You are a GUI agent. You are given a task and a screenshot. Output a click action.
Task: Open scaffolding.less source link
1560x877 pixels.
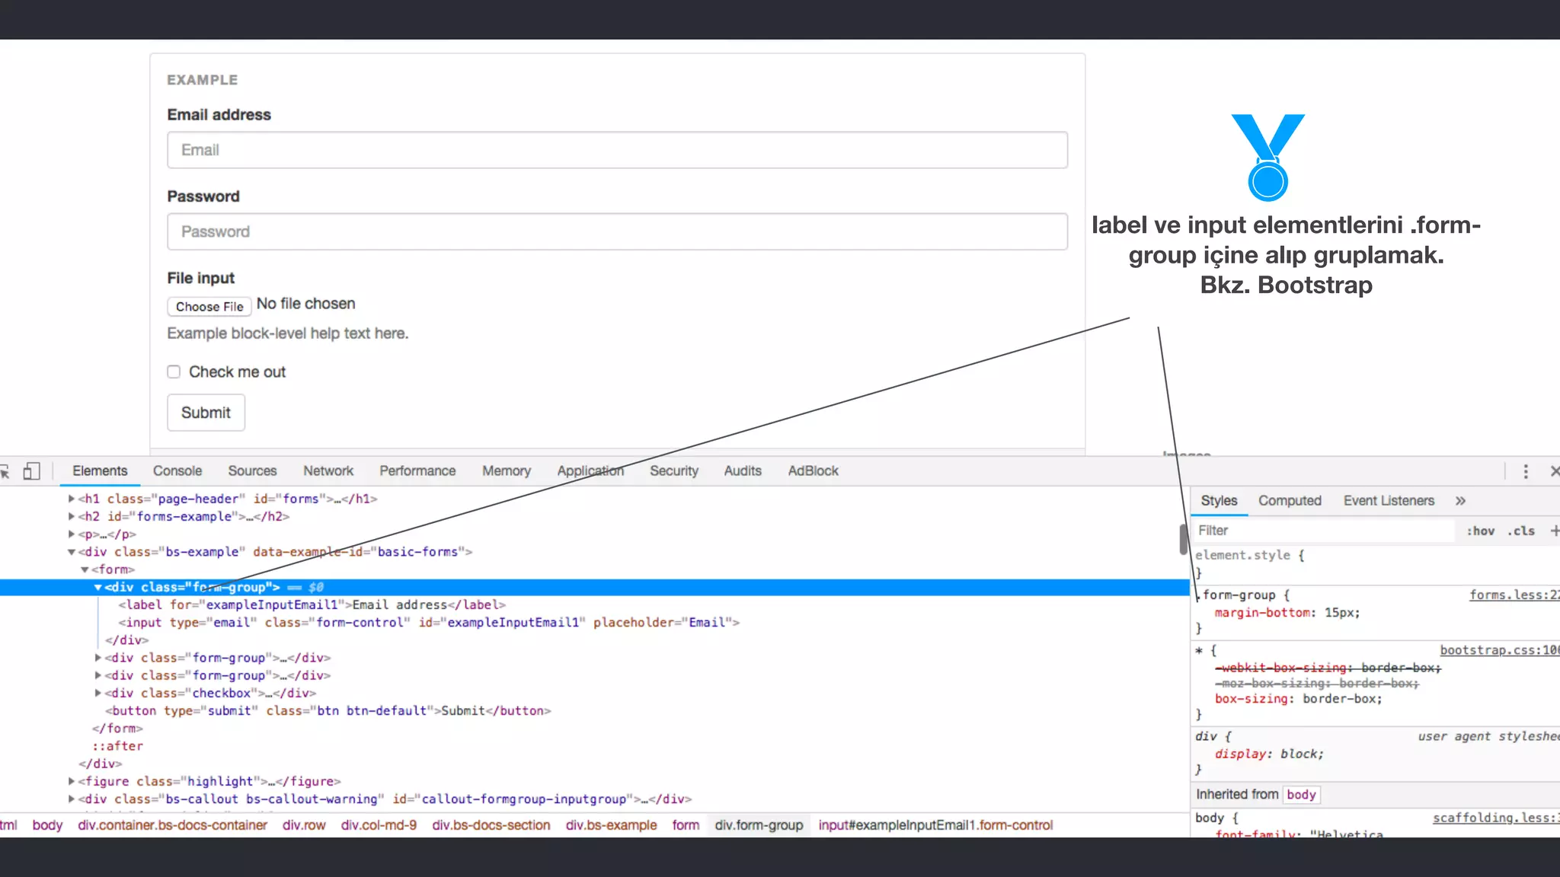[1496, 818]
